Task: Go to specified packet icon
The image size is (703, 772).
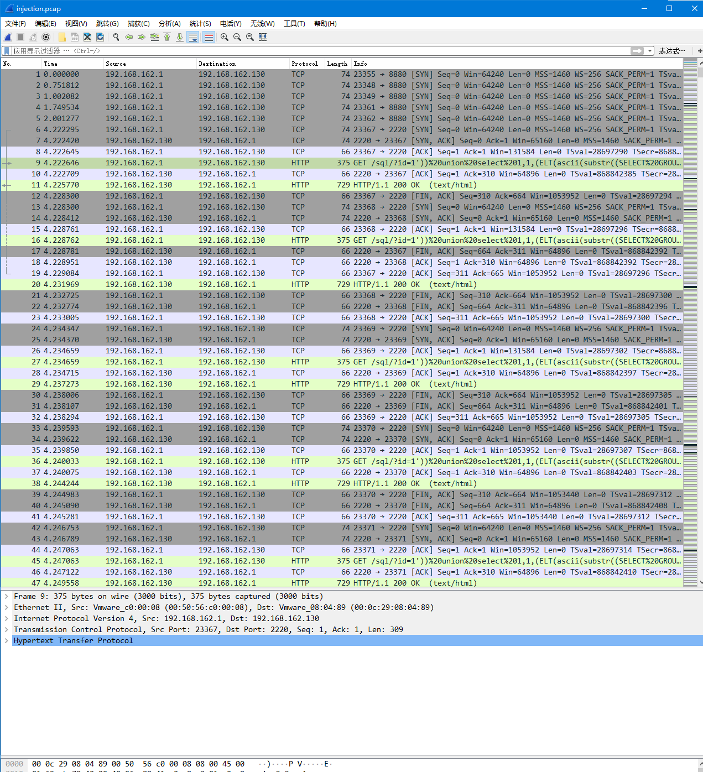Action: [154, 37]
